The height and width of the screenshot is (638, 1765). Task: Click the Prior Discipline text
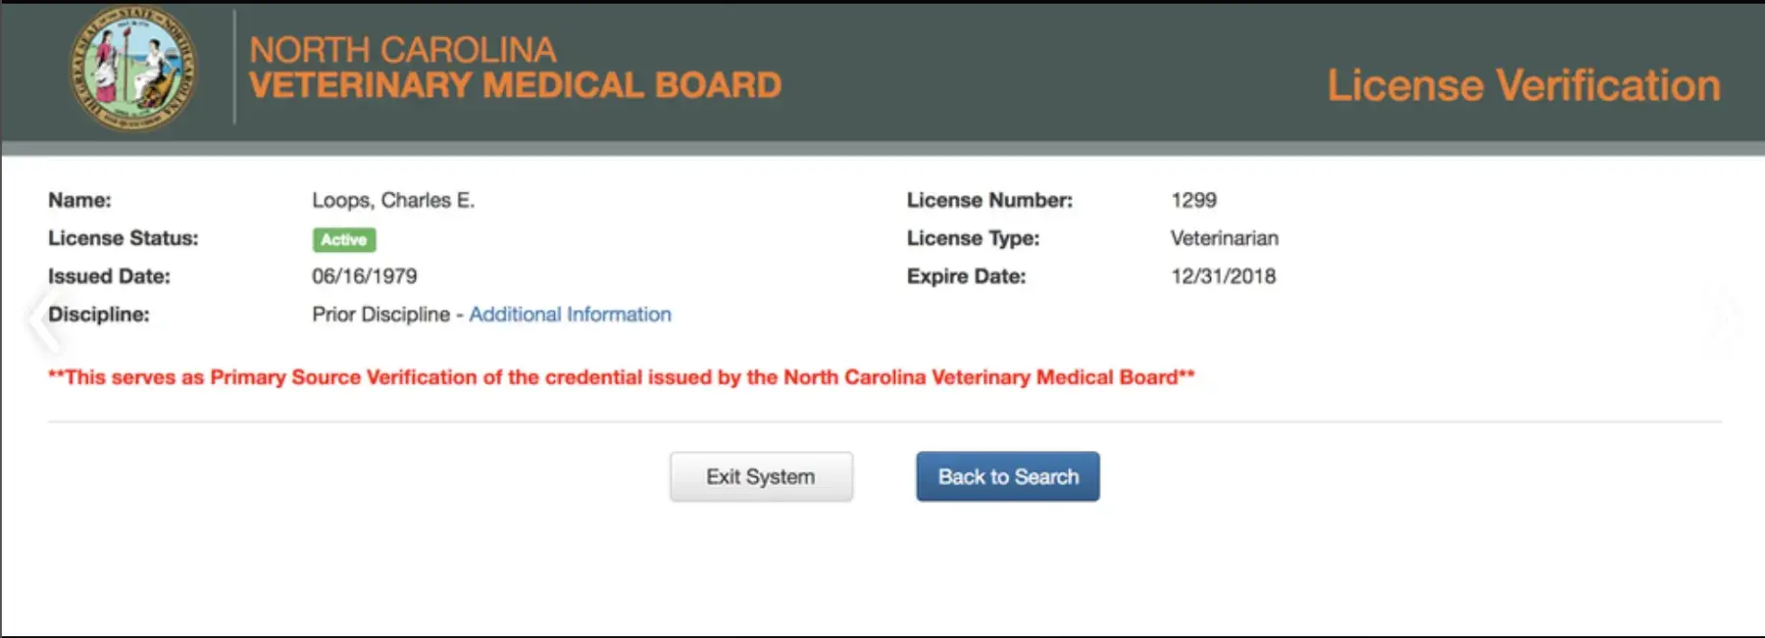[x=380, y=315]
